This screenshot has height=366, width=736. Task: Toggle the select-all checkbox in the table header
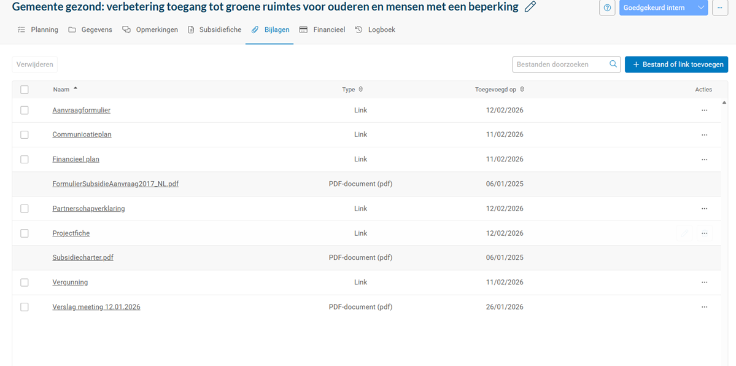click(25, 90)
